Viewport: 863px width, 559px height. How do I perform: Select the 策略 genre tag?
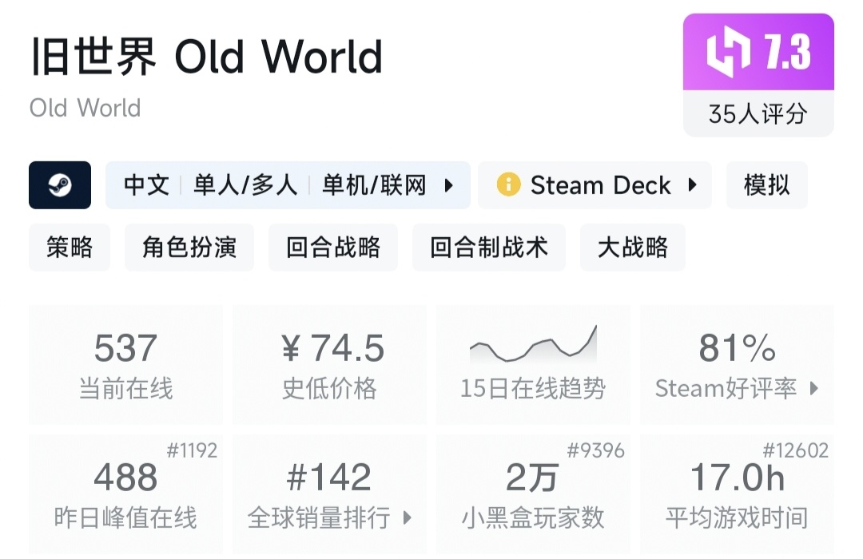coord(70,248)
